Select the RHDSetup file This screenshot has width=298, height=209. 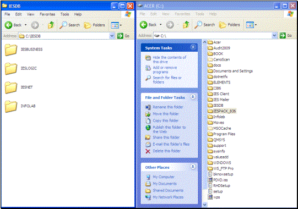coord(219,186)
